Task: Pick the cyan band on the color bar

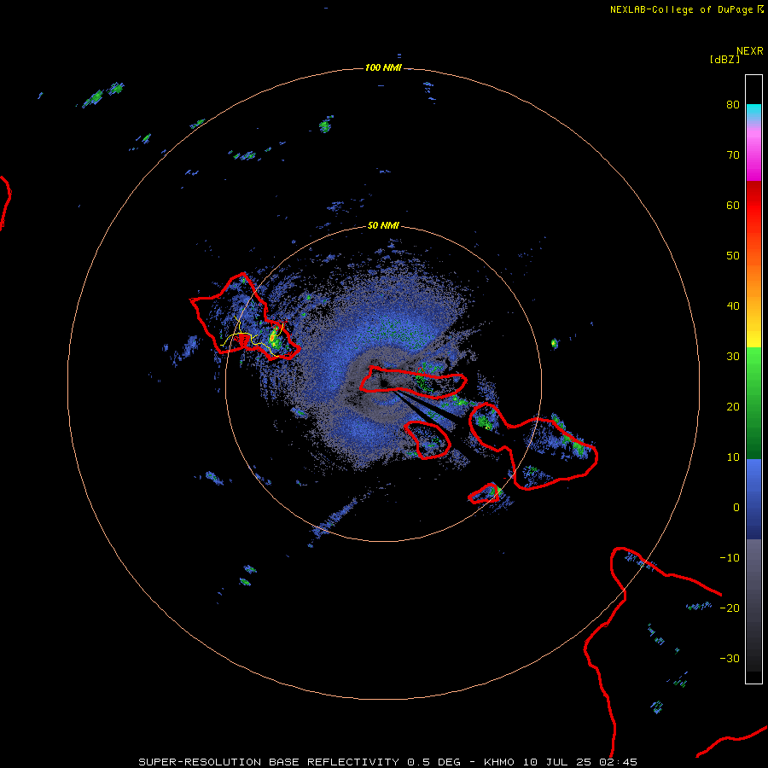Action: pos(753,110)
